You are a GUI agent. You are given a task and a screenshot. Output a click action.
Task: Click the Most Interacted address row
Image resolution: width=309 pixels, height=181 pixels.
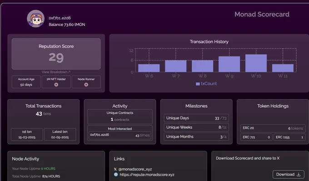tap(120, 135)
